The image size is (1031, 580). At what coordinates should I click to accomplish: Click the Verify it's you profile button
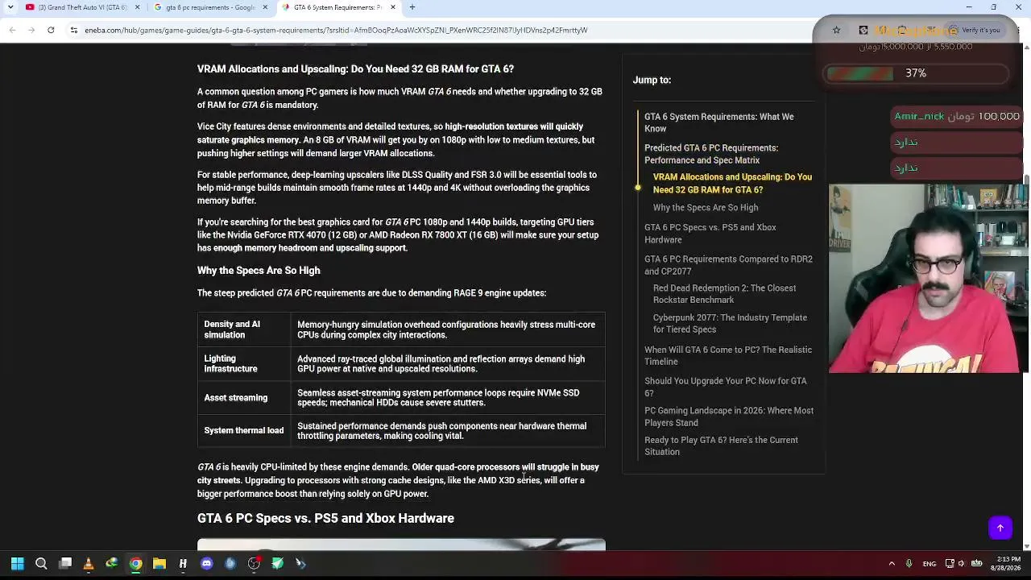pos(976,30)
